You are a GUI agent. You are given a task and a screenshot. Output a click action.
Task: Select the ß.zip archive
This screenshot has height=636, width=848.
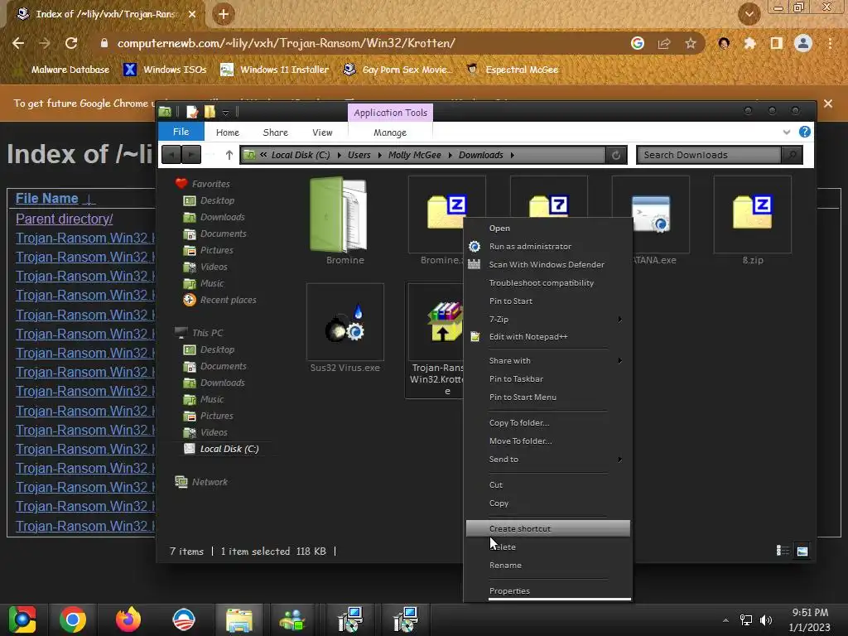tap(752, 221)
